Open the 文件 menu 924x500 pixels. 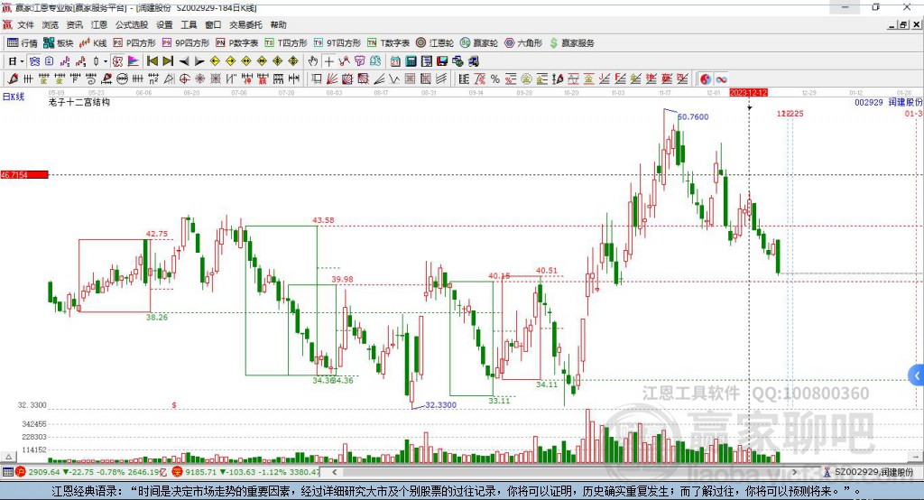(25, 24)
